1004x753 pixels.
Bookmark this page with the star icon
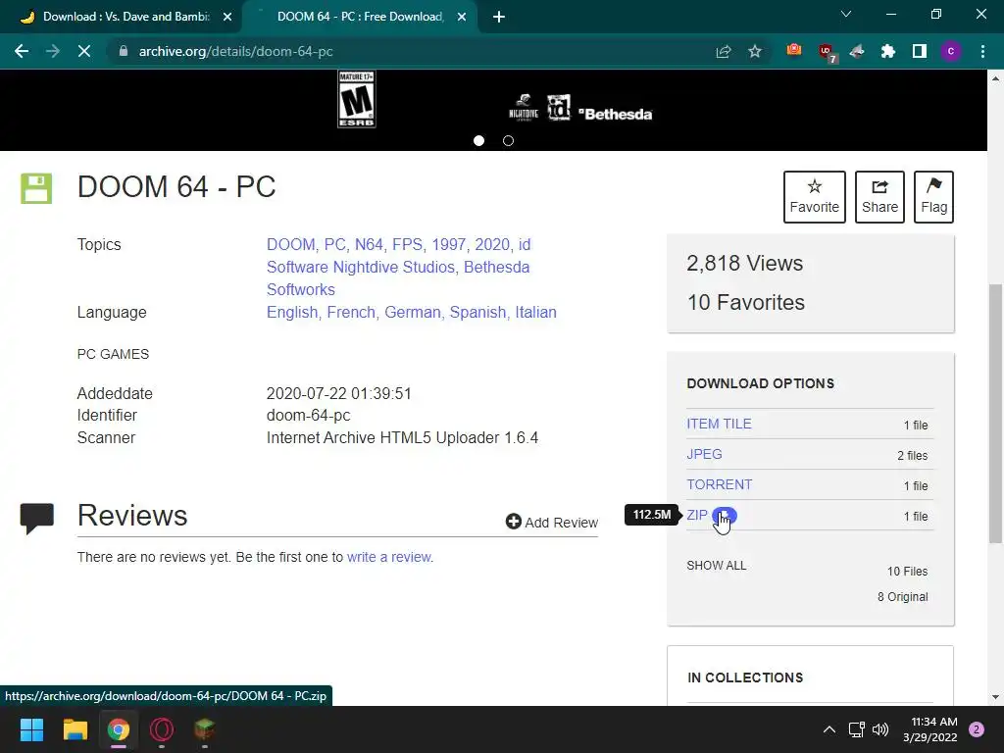[x=755, y=51]
